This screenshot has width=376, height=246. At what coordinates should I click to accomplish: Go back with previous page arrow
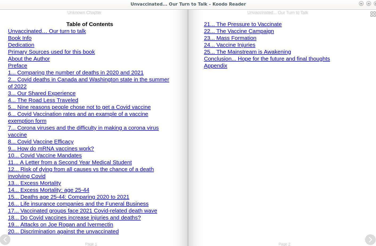point(5,239)
